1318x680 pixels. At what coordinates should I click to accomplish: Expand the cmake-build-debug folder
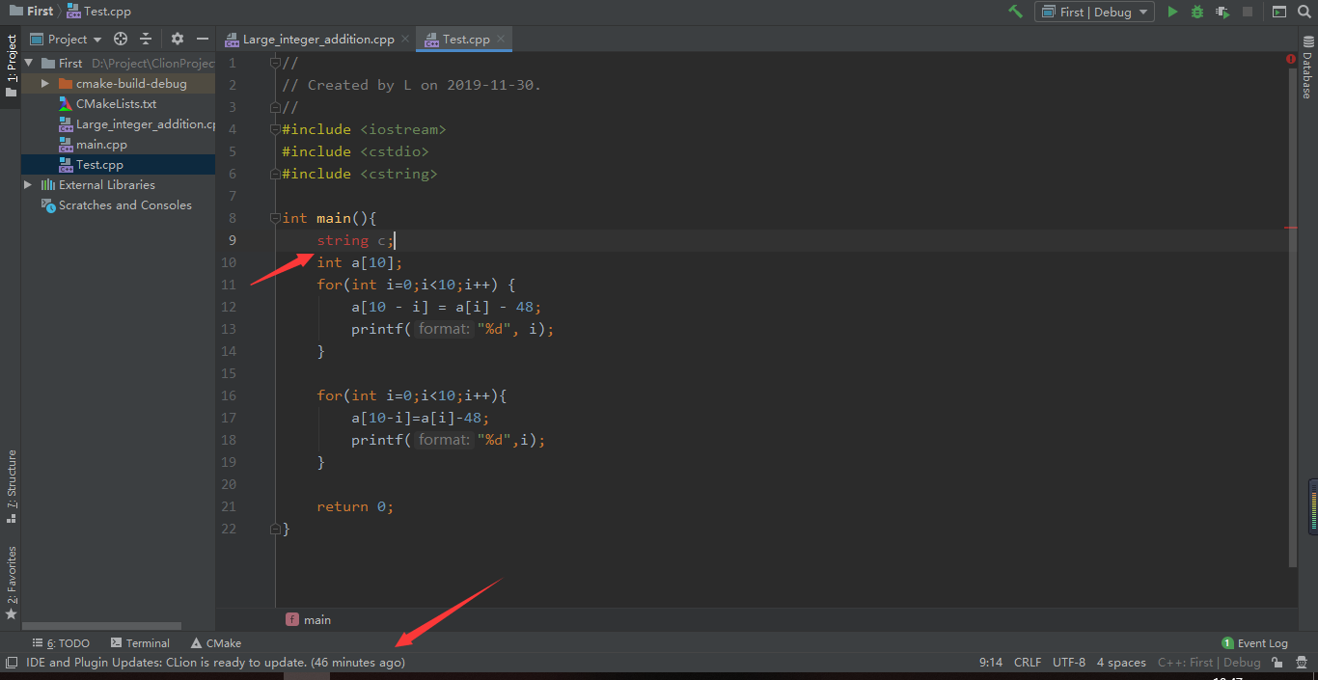[x=45, y=84]
